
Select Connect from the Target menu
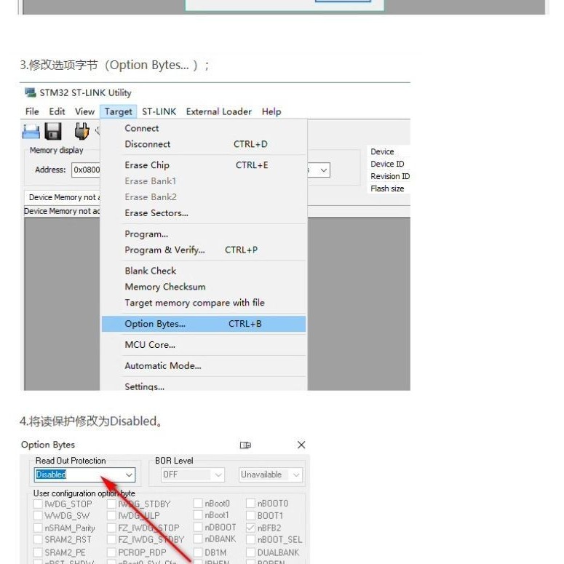coord(204,128)
